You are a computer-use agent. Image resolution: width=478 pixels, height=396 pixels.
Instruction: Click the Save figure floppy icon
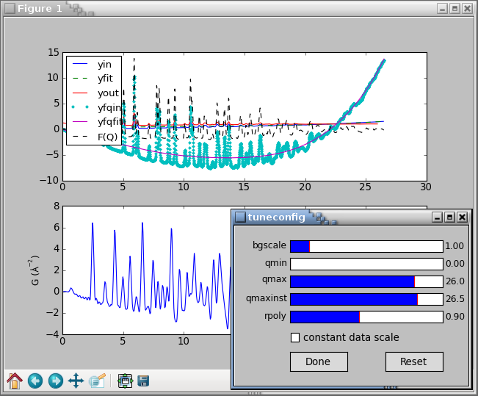[x=144, y=381]
